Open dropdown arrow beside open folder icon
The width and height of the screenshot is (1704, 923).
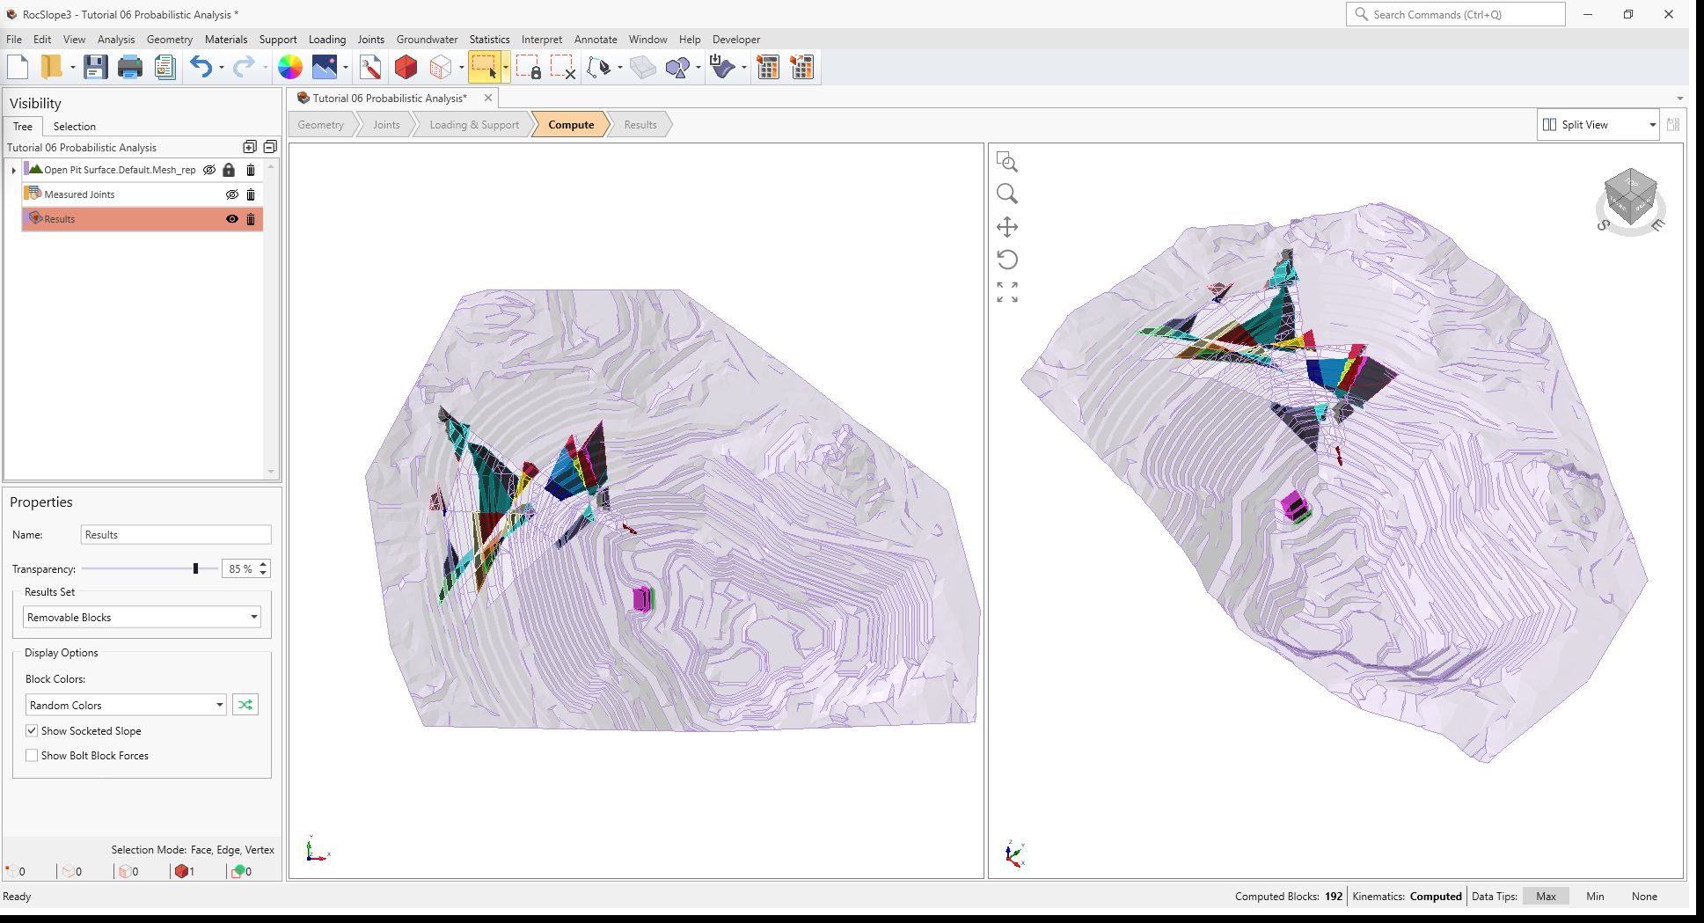(72, 68)
